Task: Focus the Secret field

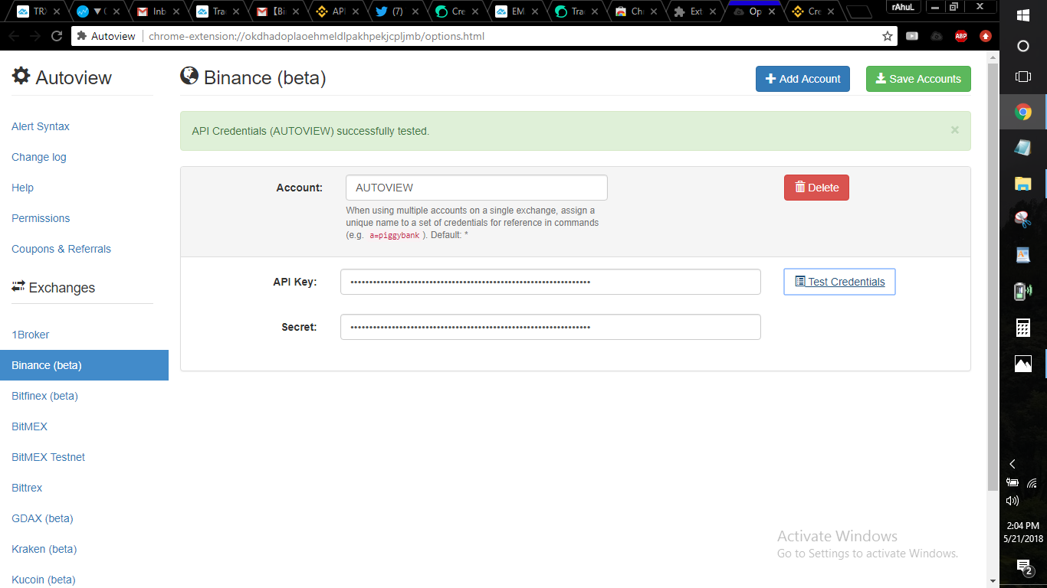Action: coord(550,327)
